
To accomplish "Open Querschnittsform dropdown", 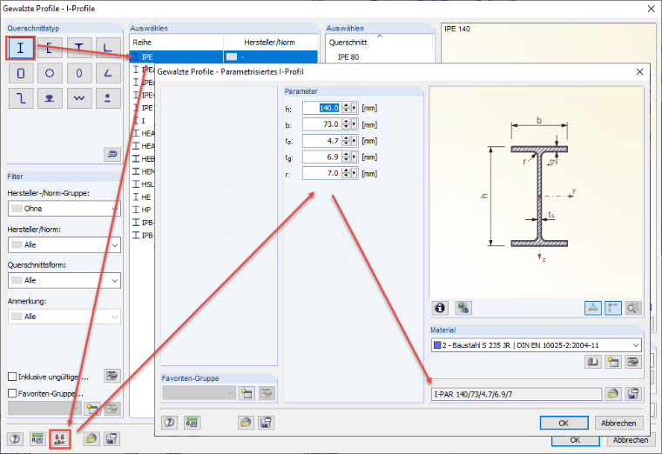I will [x=64, y=281].
